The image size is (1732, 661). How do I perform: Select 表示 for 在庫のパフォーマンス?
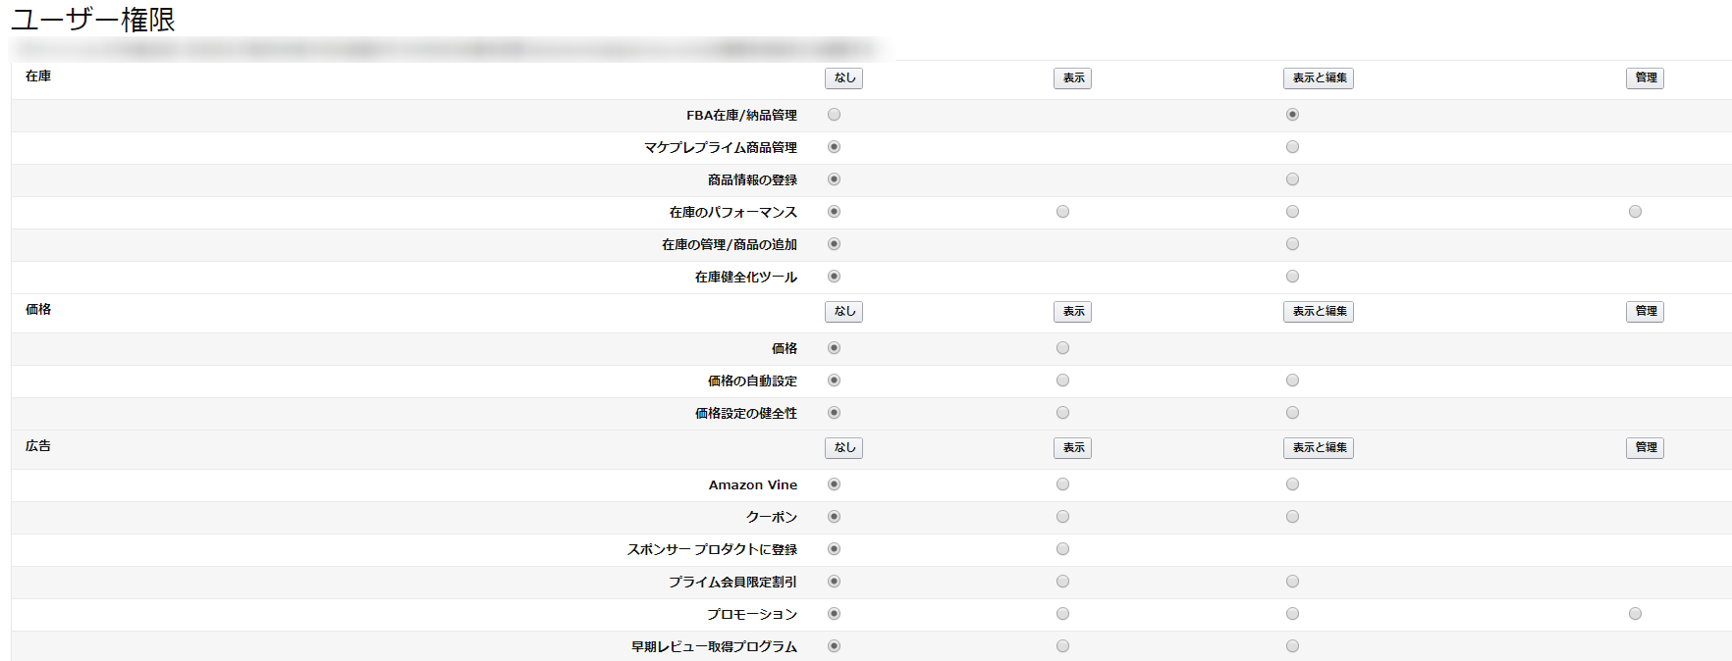pos(1062,212)
